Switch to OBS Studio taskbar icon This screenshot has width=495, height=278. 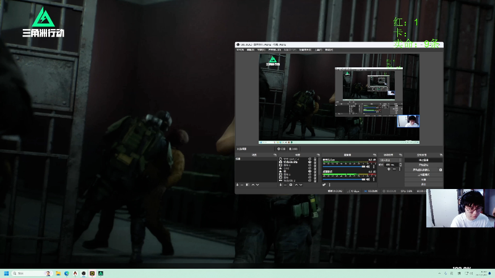coord(84,273)
